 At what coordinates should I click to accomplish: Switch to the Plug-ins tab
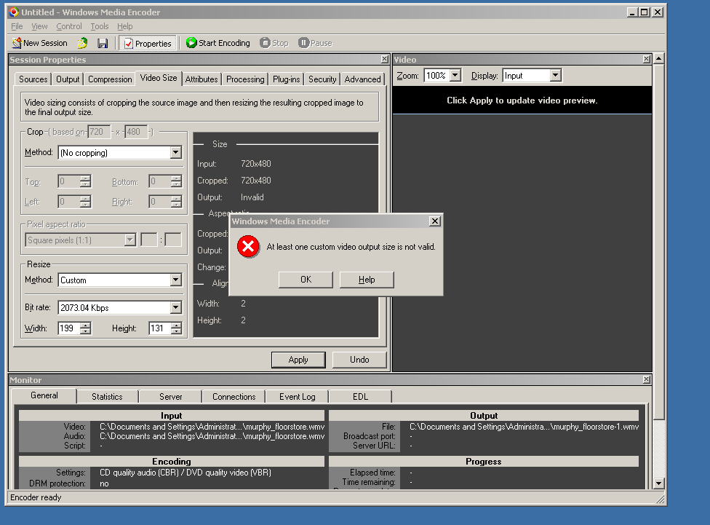pos(286,79)
